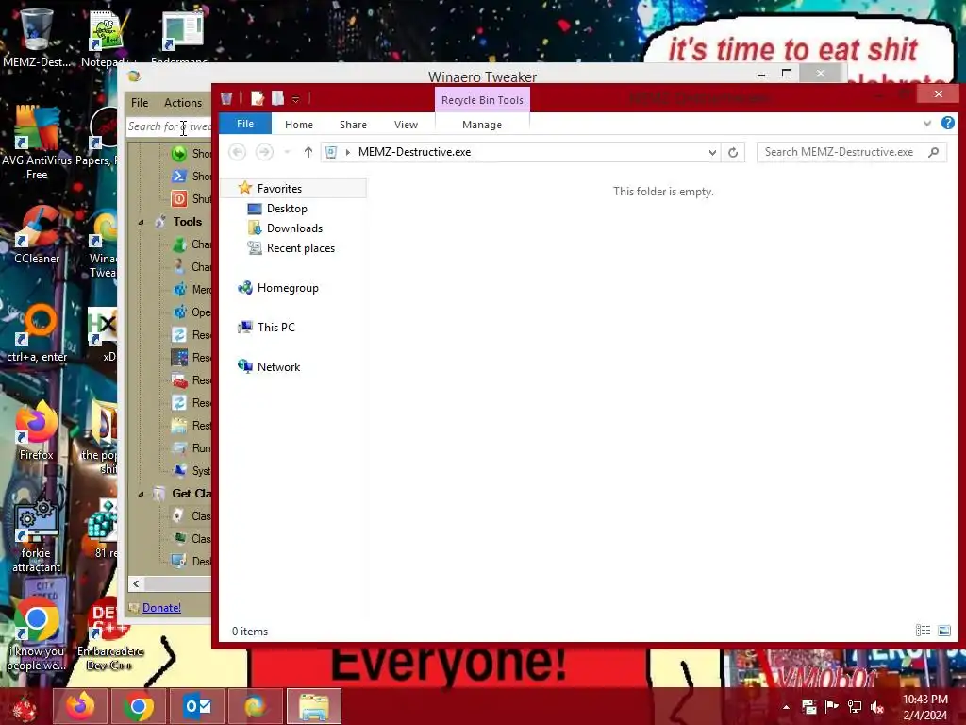966x725 pixels.
Task: Switch to the Share ribbon tab
Action: 353,125
